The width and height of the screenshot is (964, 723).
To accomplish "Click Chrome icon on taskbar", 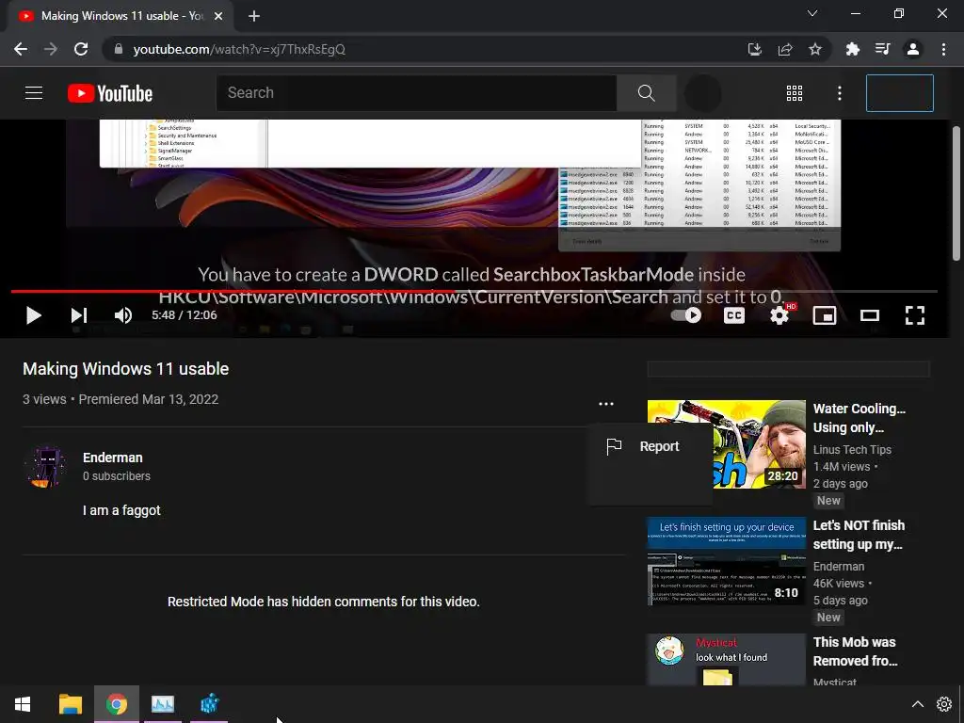I will coord(116,704).
